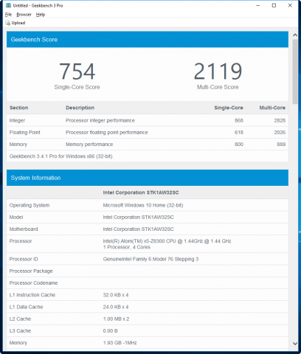Click the Upload toolbar button

15,23
